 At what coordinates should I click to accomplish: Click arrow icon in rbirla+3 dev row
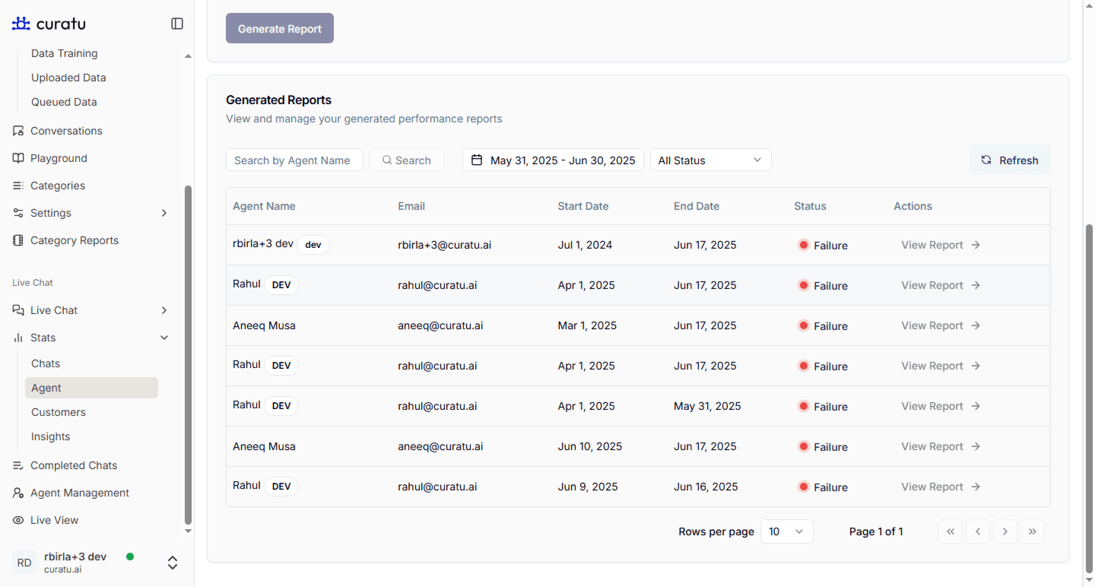point(976,245)
